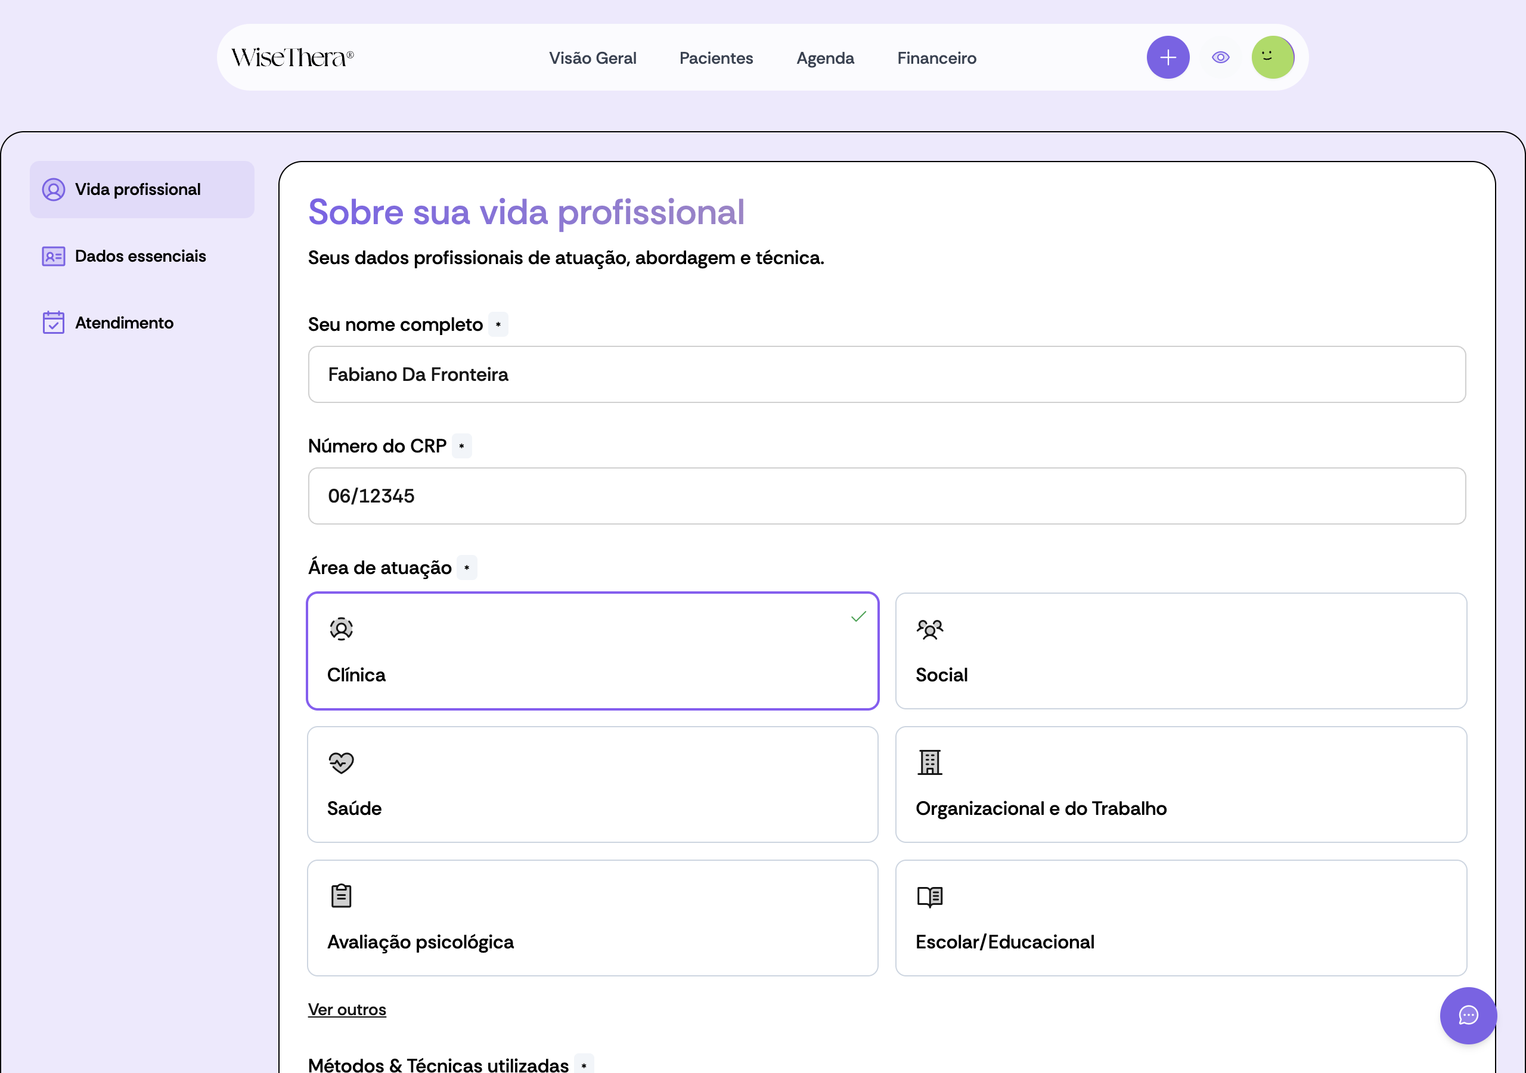Click the purple plus add button

1168,57
